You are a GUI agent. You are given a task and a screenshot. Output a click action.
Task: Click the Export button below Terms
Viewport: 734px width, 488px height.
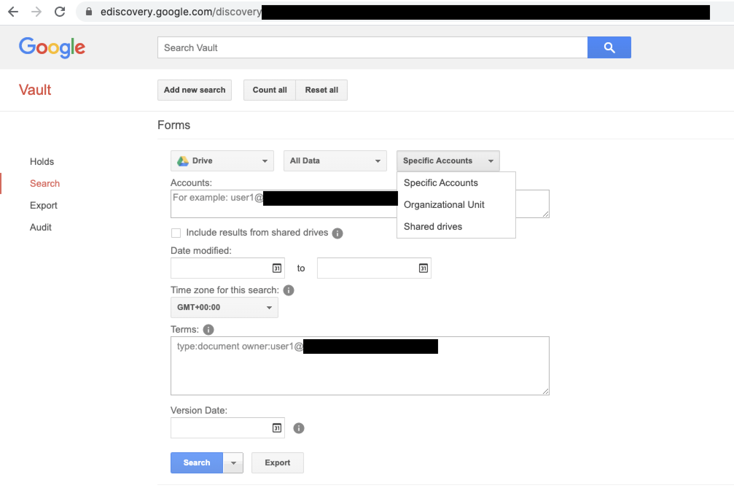point(277,462)
